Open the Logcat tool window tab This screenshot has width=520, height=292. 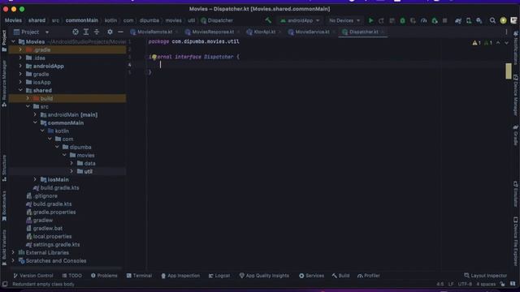219,276
